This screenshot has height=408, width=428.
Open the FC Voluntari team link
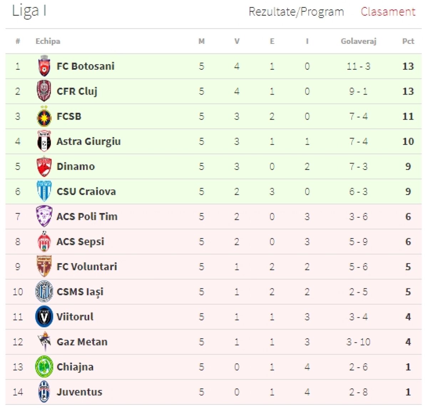(x=87, y=267)
